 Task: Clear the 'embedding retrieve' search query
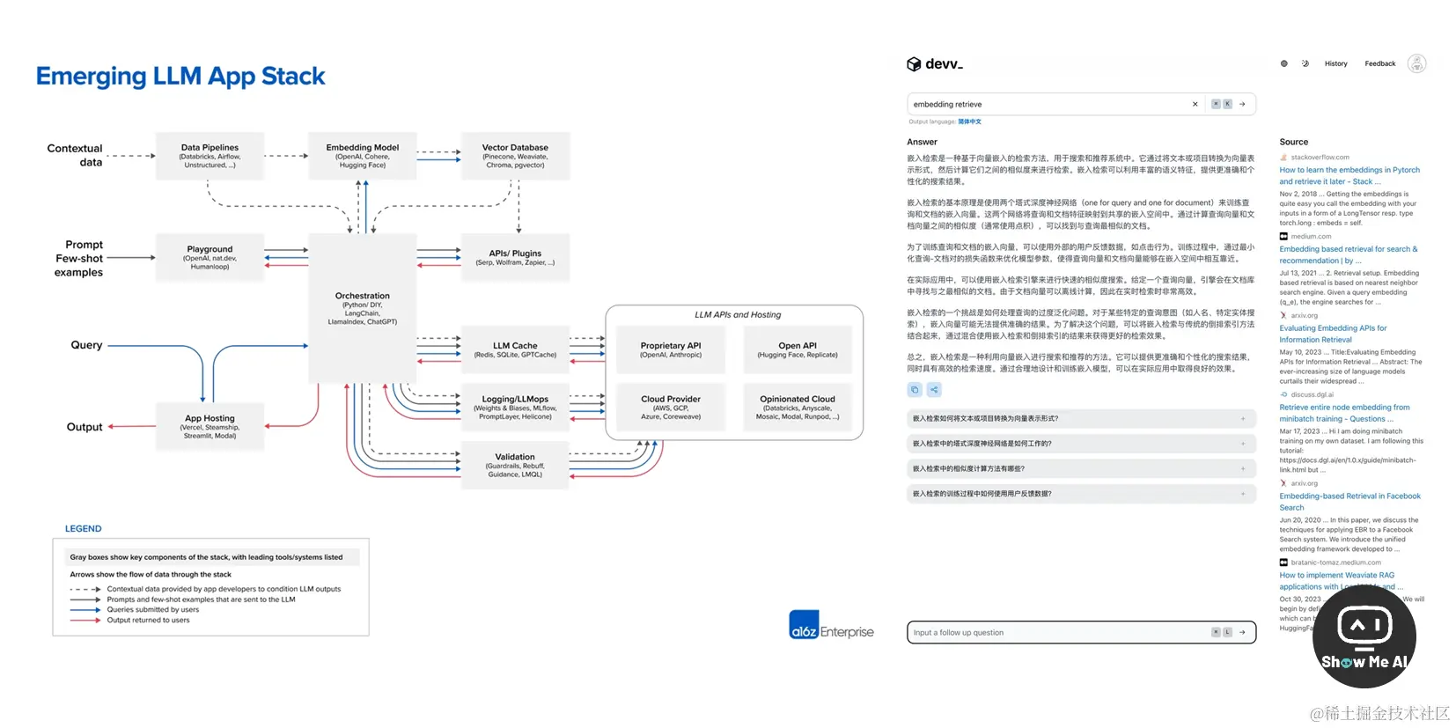pos(1195,104)
